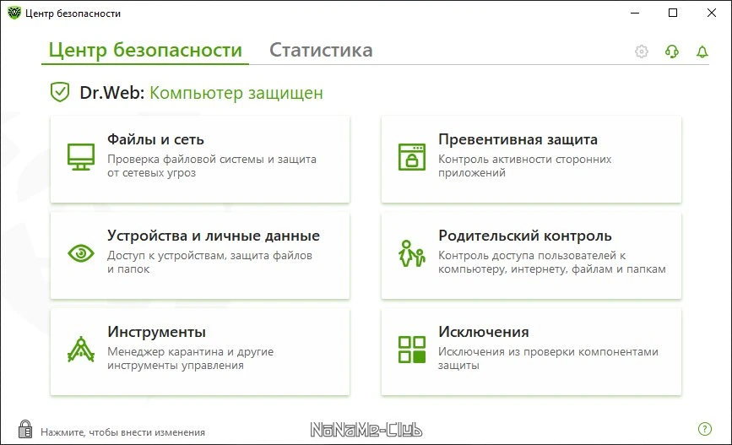
Task: Click 'Доступ к устройствам, защита файлов' description
Action: pyautogui.click(x=209, y=255)
